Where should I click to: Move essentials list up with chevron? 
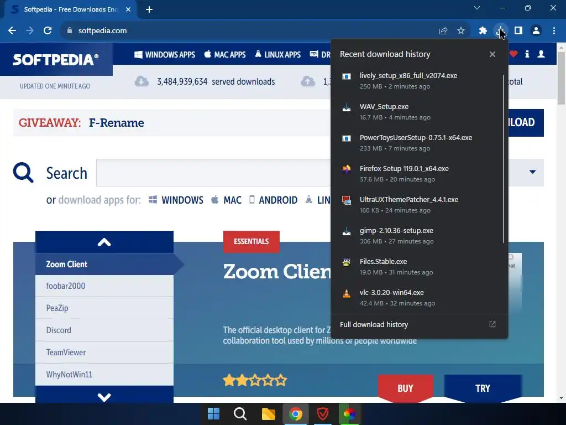[104, 242]
